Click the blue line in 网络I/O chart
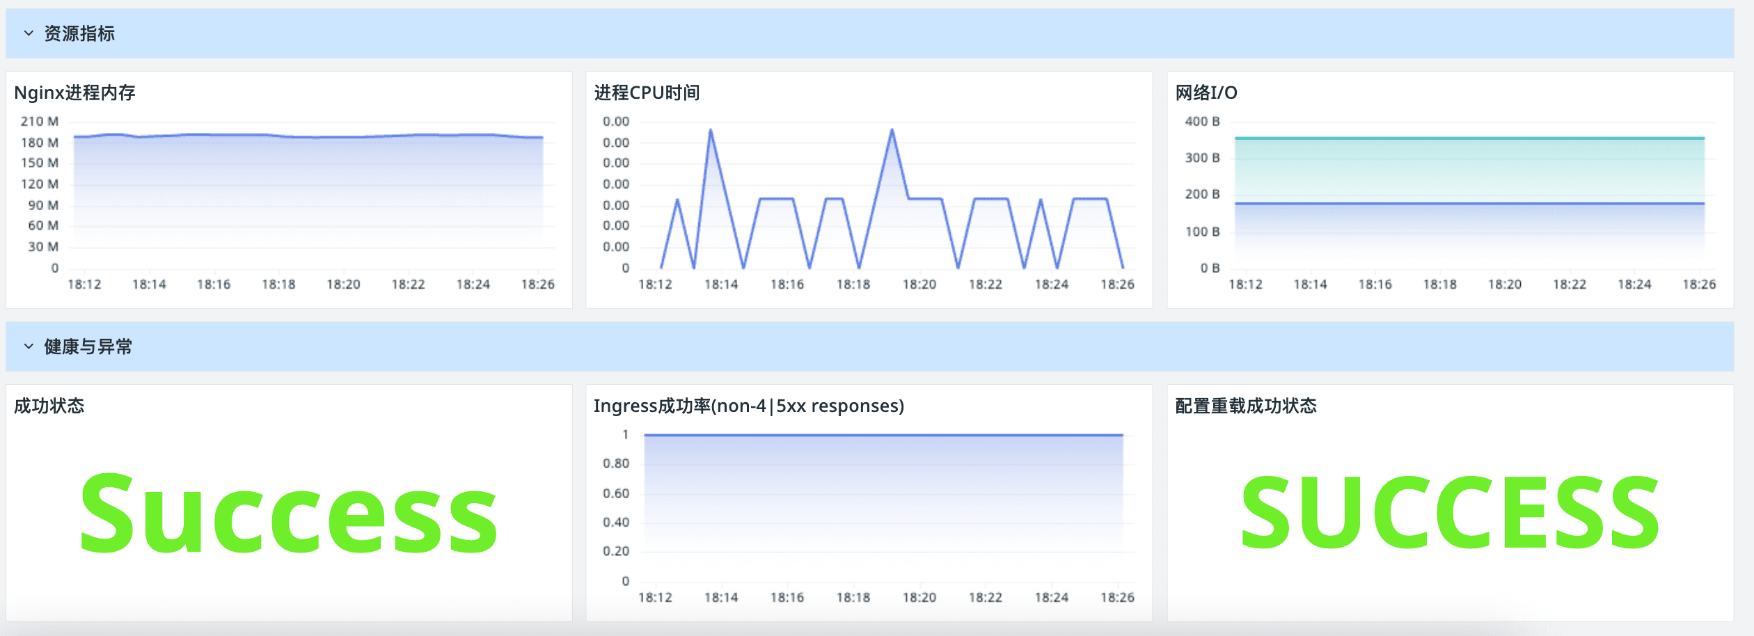The image size is (1754, 636). (x=1469, y=203)
